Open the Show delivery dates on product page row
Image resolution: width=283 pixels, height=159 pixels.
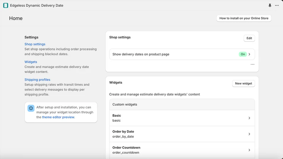pos(182,54)
